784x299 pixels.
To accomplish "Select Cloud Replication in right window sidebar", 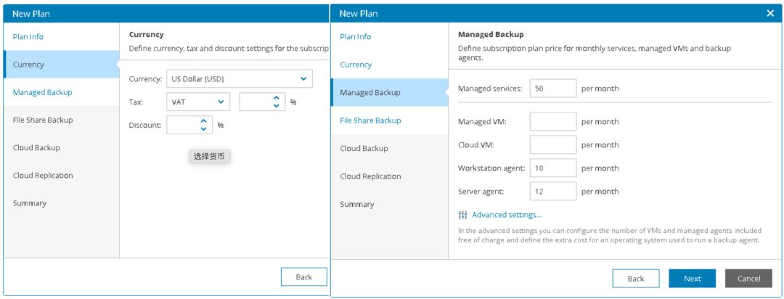I will [370, 176].
